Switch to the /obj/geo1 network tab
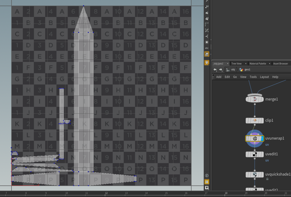The image size is (291, 197). pos(218,63)
